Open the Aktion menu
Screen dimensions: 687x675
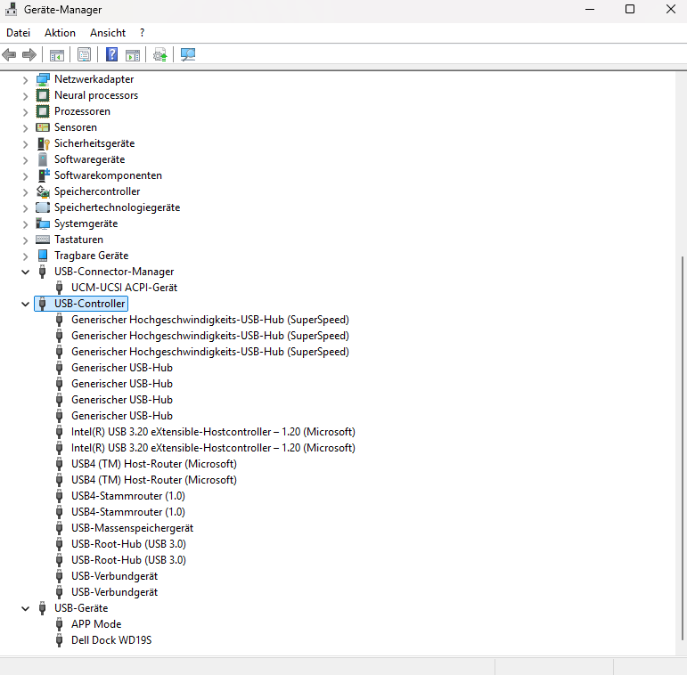(60, 33)
